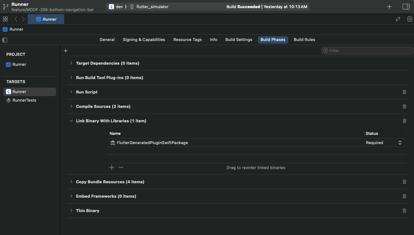The width and height of the screenshot is (414, 235).
Task: Add a library using the plus button
Action: pos(112,168)
